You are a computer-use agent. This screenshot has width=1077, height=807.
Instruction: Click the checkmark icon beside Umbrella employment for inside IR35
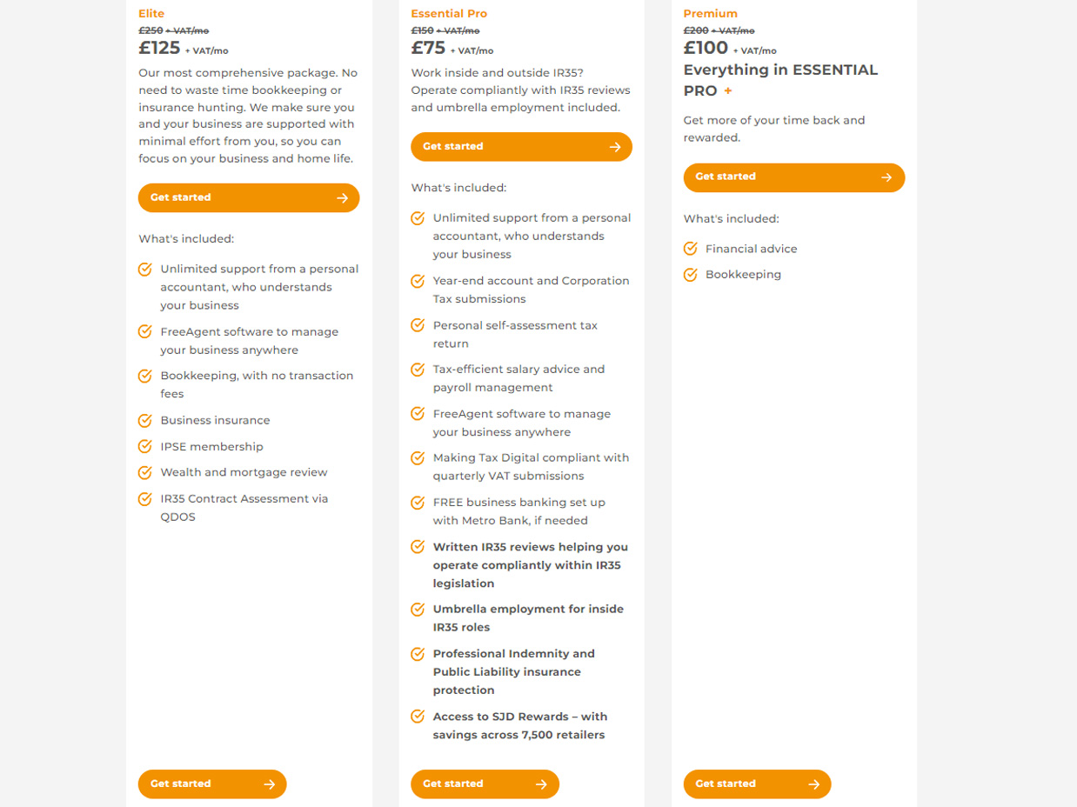[x=418, y=609]
